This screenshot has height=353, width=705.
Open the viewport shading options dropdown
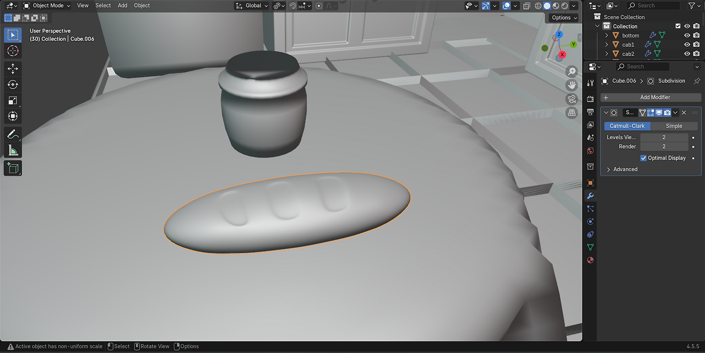574,6
